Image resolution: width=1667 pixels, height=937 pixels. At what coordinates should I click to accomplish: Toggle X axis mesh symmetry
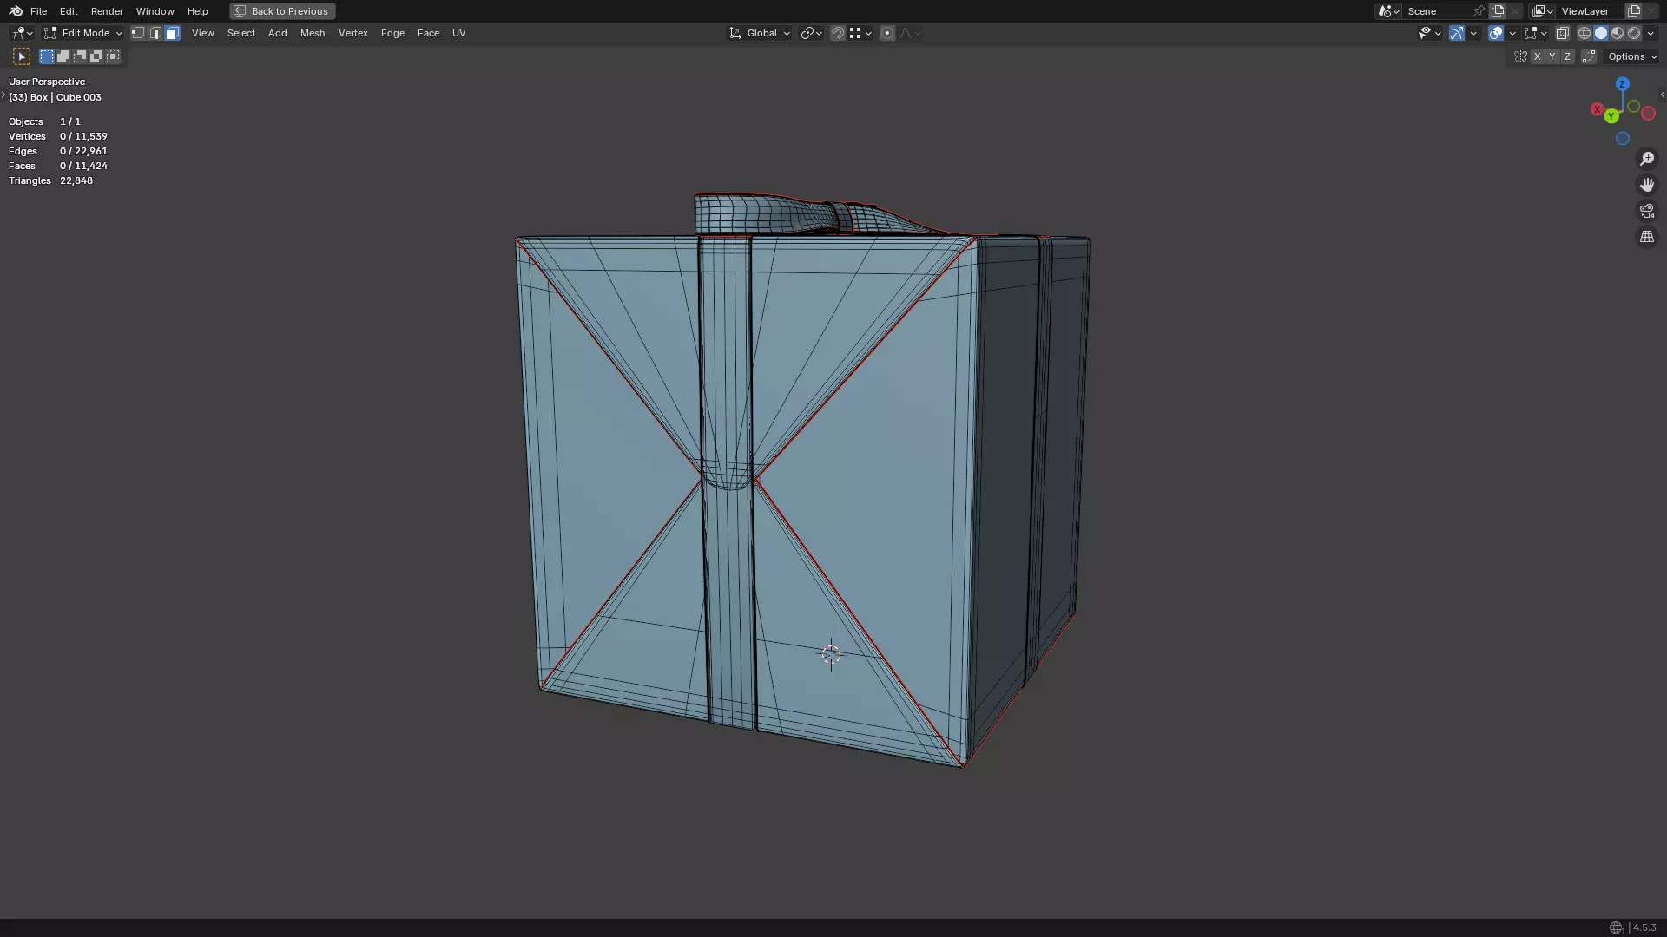tap(1537, 56)
